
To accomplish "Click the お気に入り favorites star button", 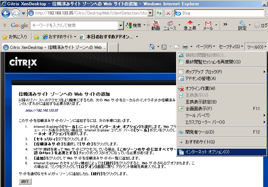I will [14, 37].
